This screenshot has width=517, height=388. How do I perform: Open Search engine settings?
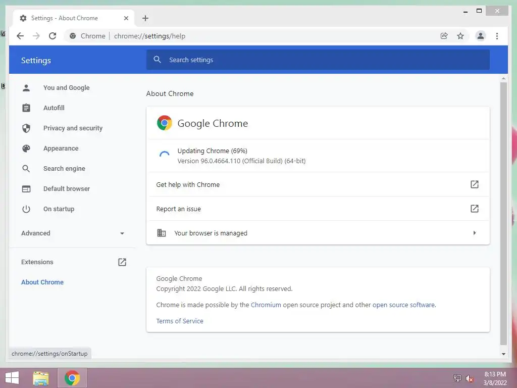pos(64,169)
